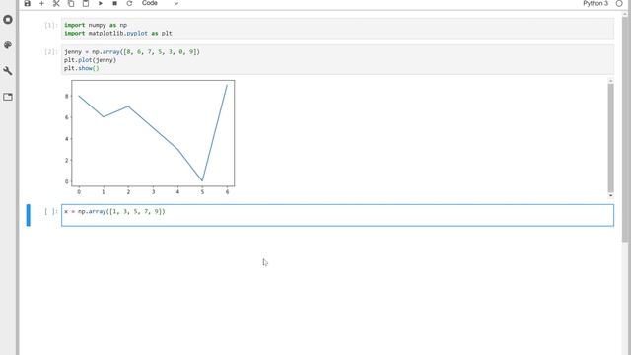Viewport: 631px width, 355px height.
Task: Cut the selected cell with scissors icon
Action: click(56, 3)
